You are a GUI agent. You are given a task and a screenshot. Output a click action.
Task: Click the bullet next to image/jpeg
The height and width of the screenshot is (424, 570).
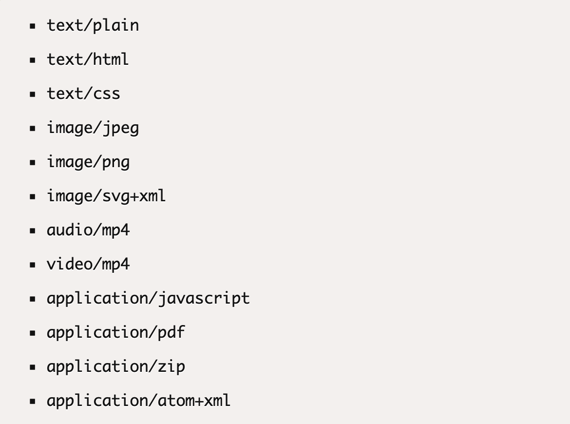33,128
